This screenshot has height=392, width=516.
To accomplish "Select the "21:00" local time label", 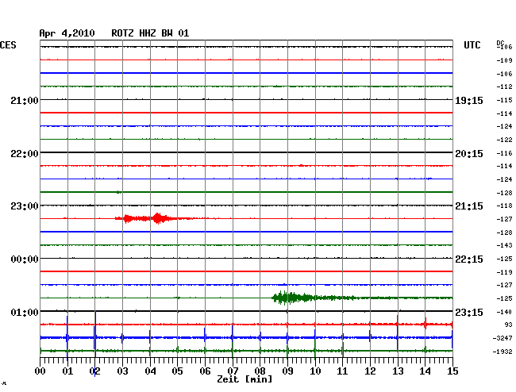I will click(x=25, y=100).
